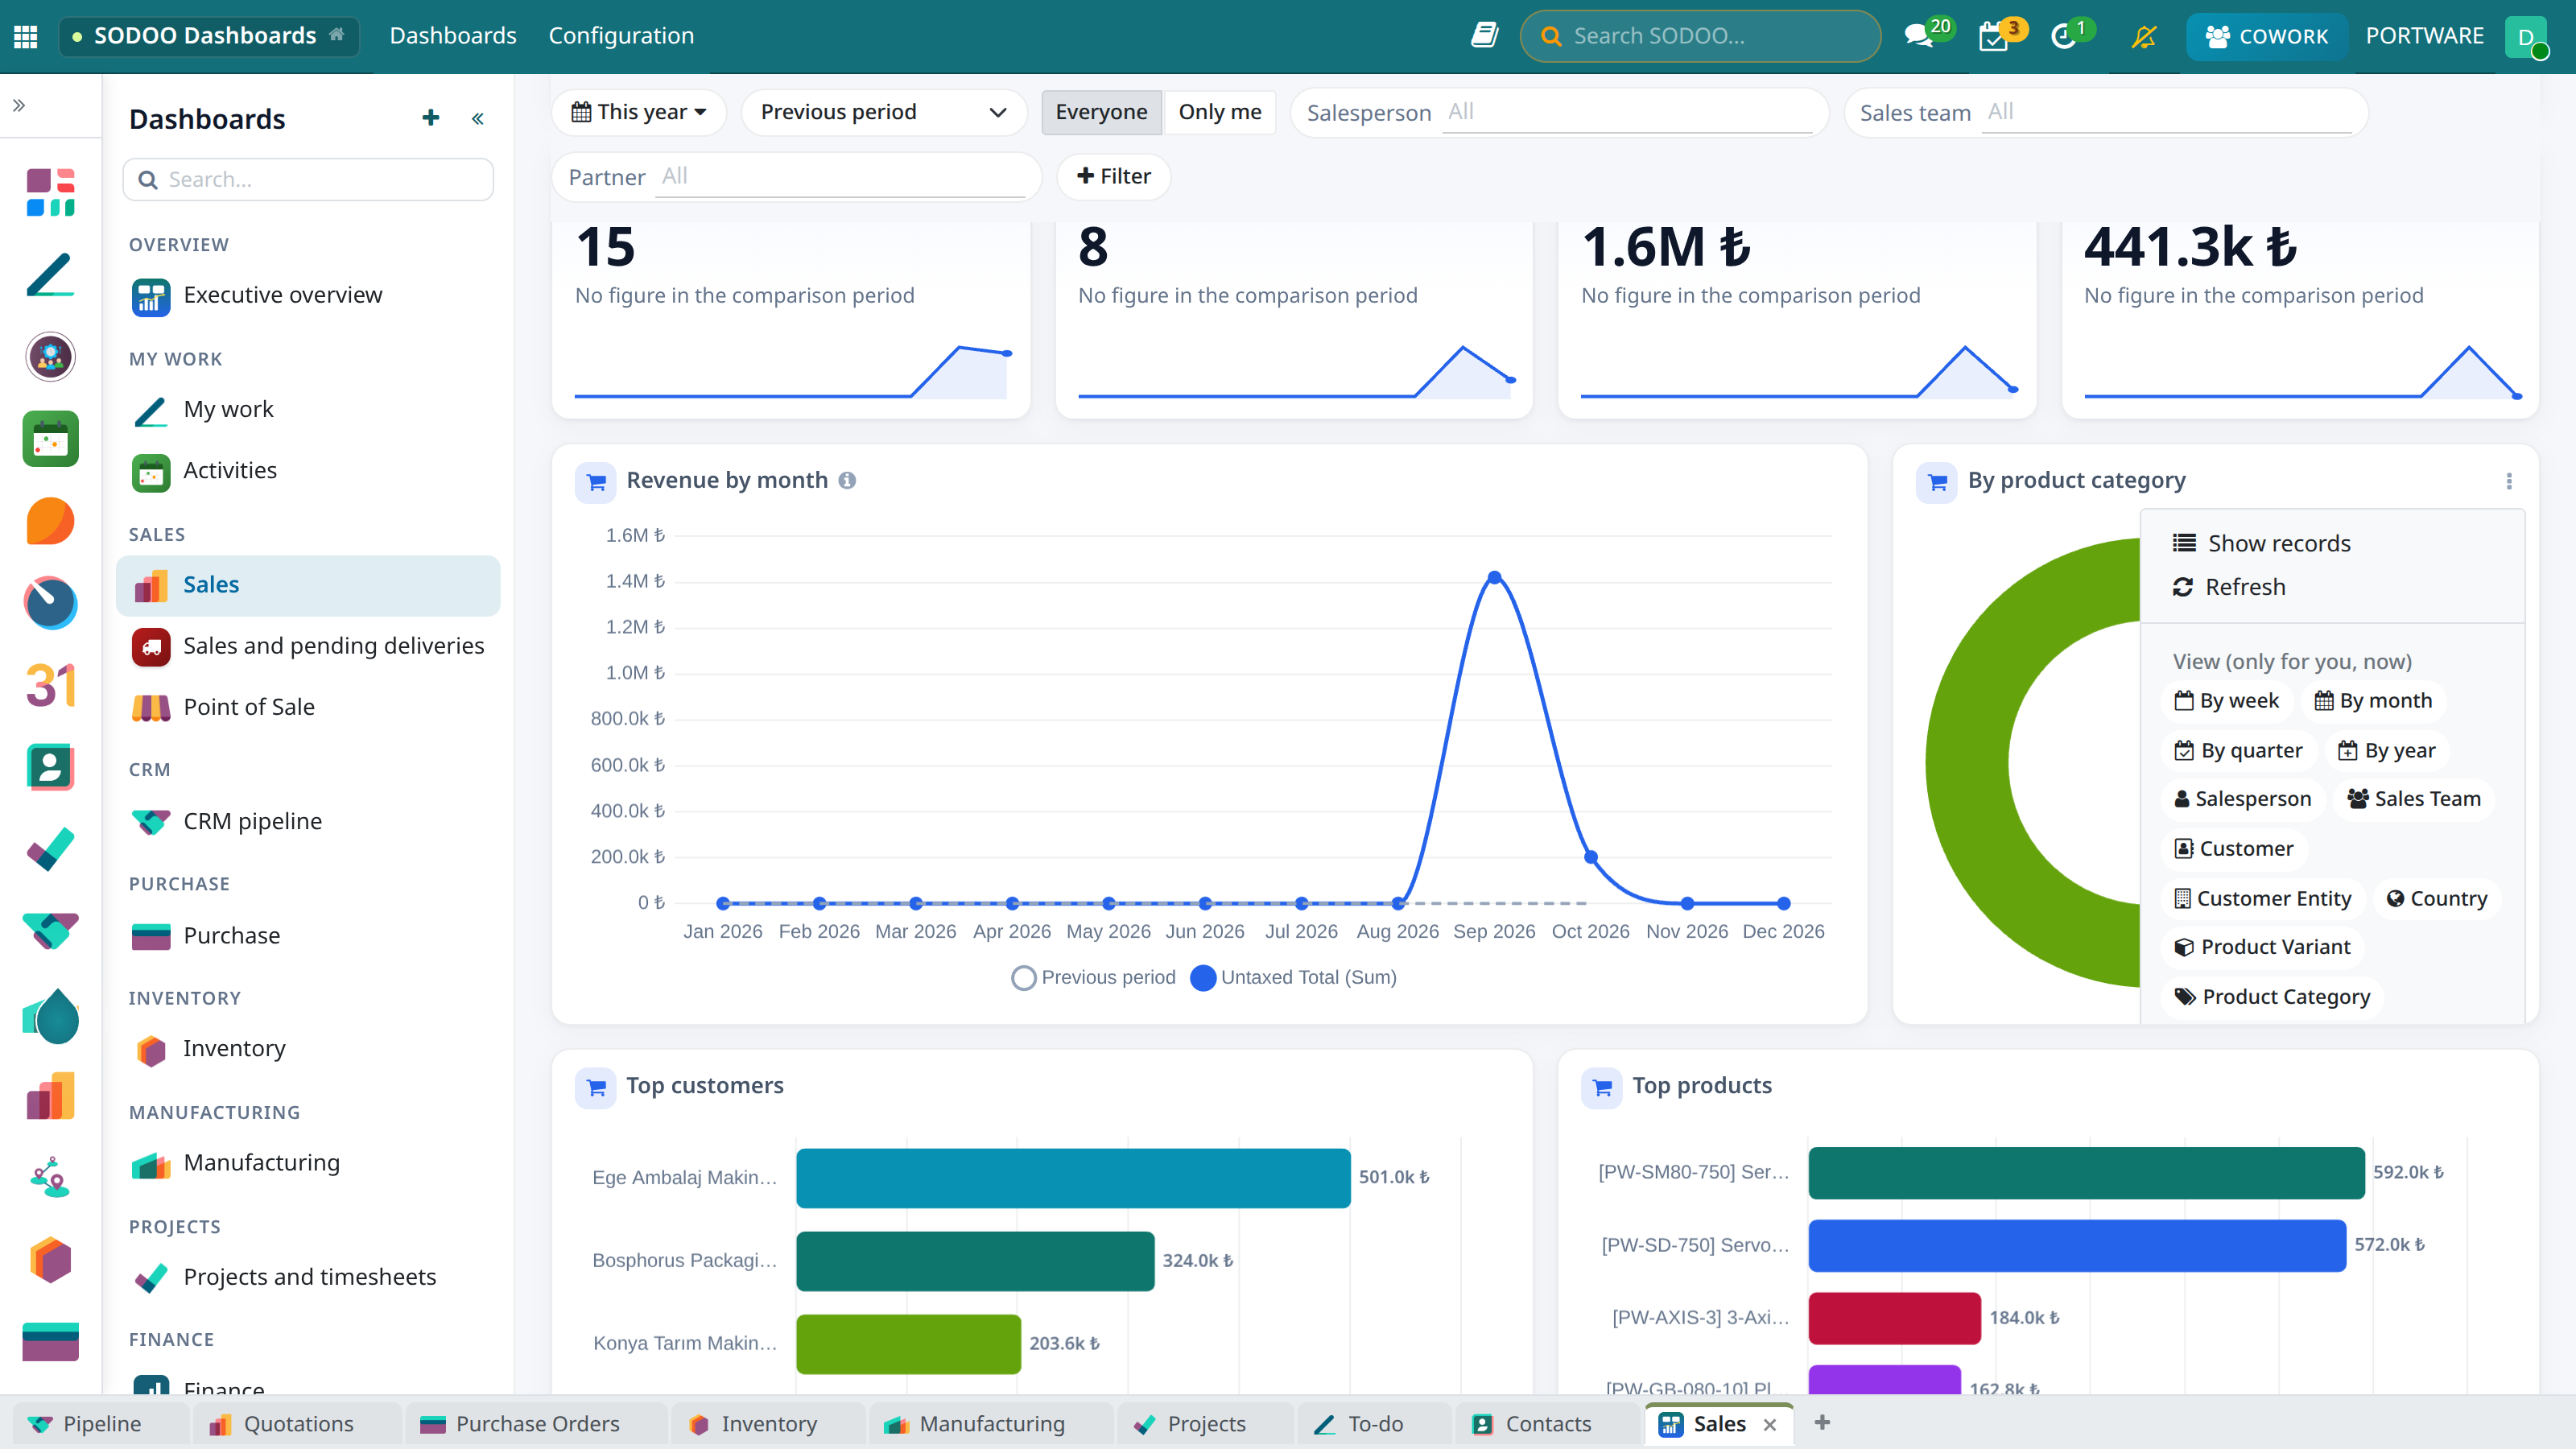Click the Ege Ambalaj teal bar

click(x=1073, y=1178)
